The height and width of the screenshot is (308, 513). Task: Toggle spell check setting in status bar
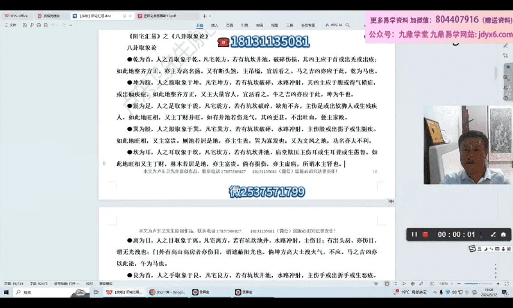coord(65,283)
